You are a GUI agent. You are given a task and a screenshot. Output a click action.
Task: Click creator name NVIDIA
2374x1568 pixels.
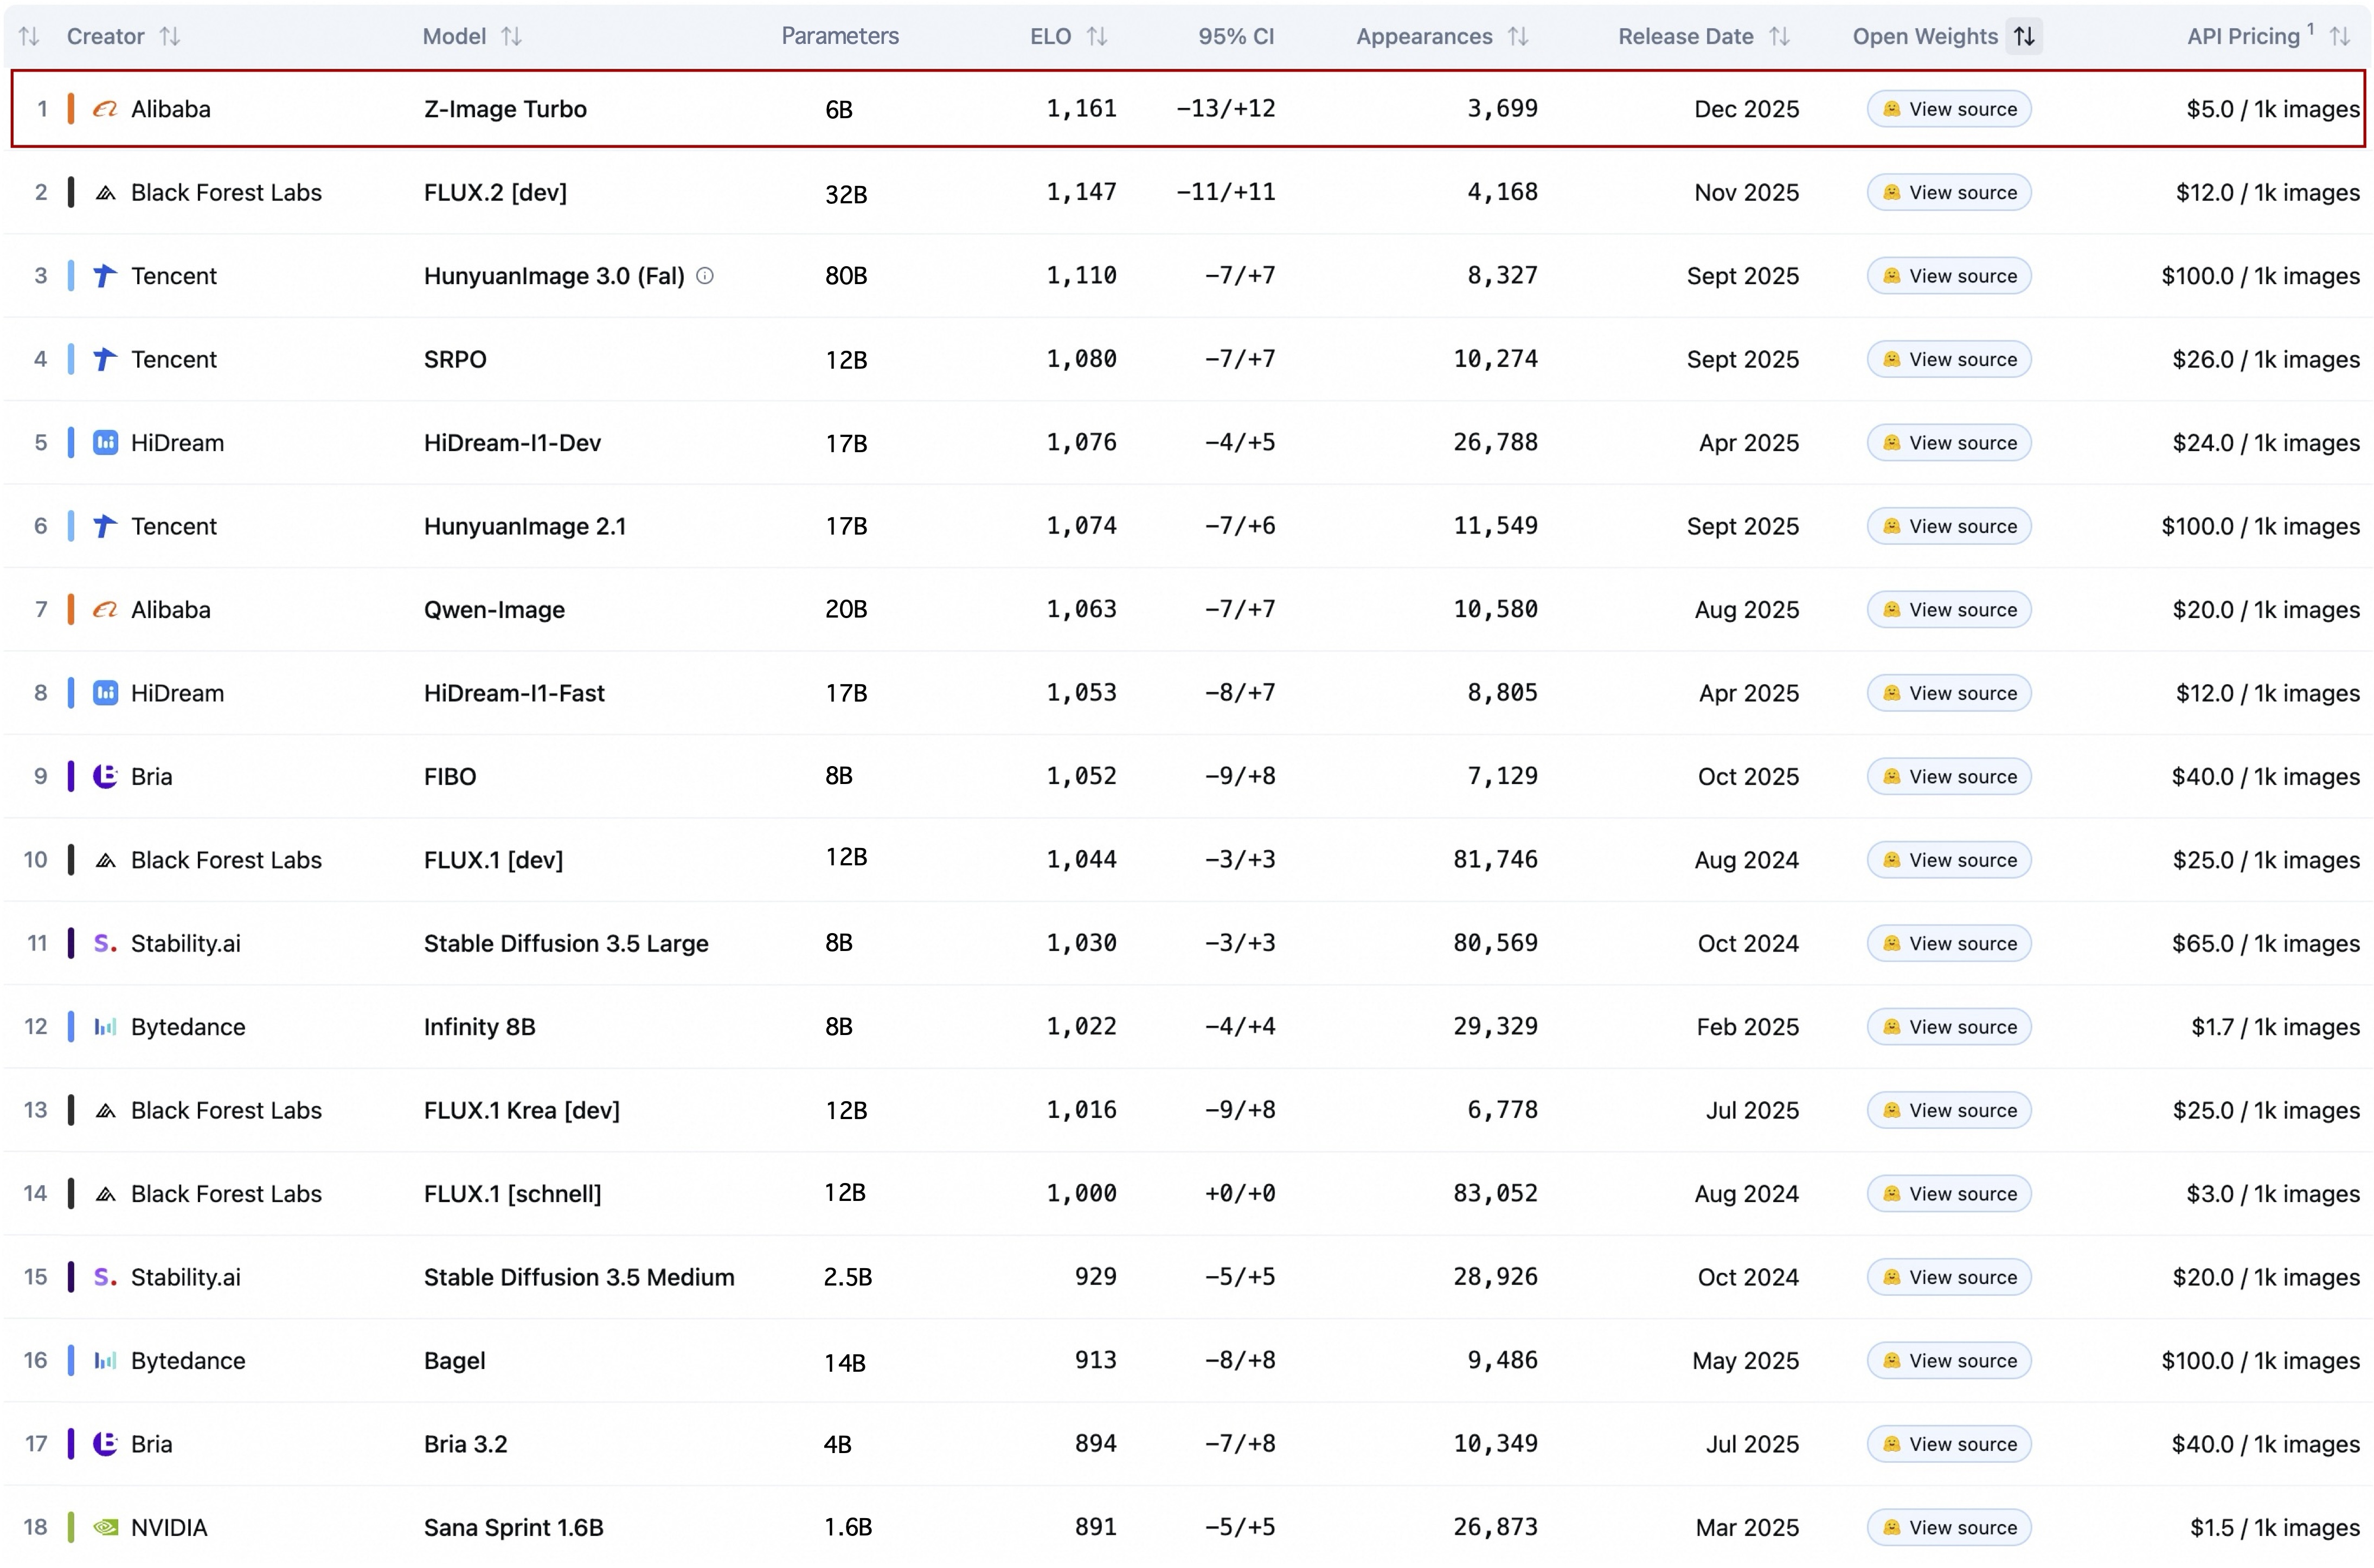tap(169, 1528)
